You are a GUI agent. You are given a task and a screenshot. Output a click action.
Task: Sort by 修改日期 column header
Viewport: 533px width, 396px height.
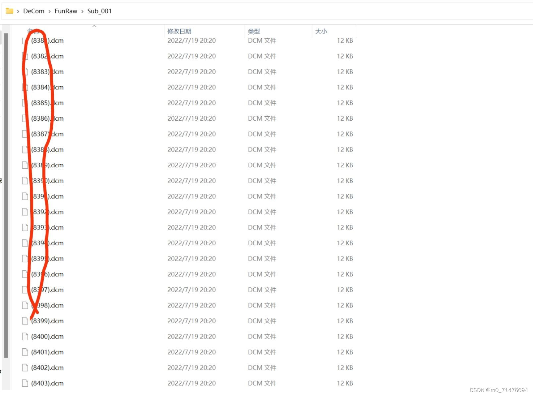[179, 31]
